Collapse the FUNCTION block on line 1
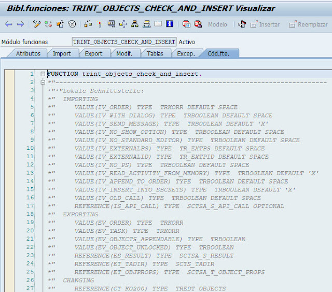The image size is (332, 292). pos(43,74)
